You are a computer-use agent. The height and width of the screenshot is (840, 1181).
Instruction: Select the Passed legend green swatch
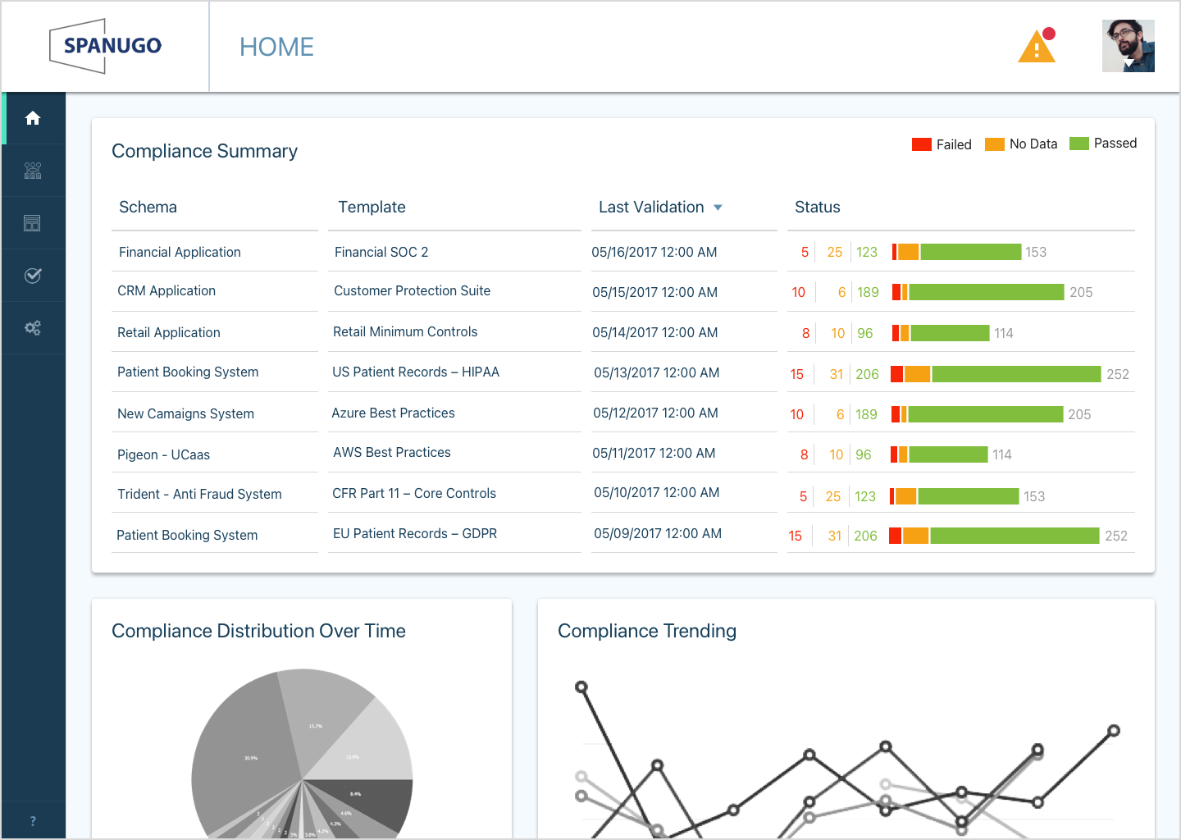point(1079,144)
